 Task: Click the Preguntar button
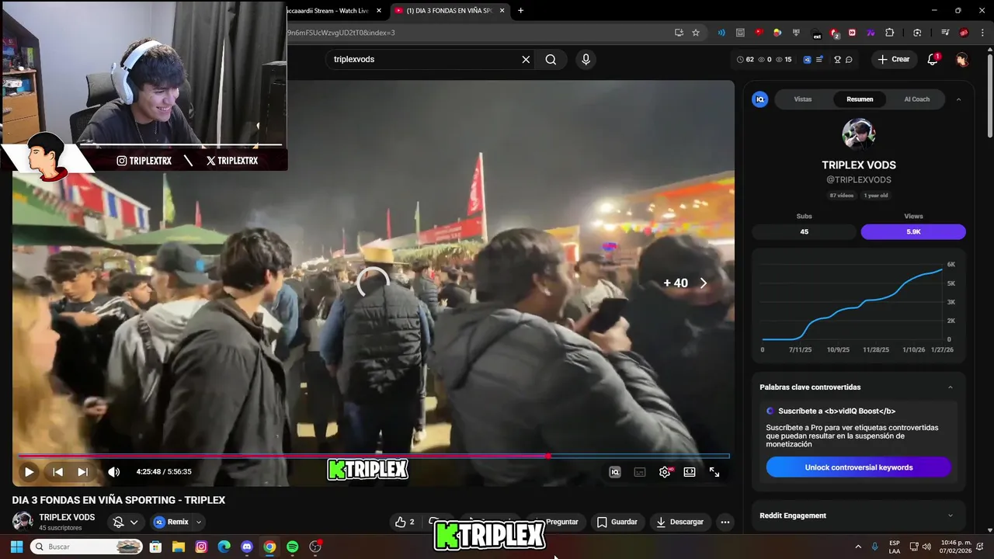[556, 523]
